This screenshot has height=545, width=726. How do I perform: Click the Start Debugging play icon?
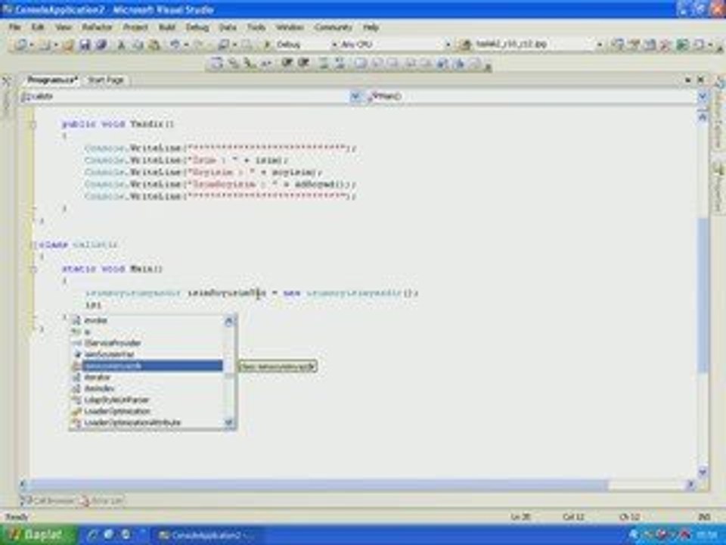coord(267,45)
